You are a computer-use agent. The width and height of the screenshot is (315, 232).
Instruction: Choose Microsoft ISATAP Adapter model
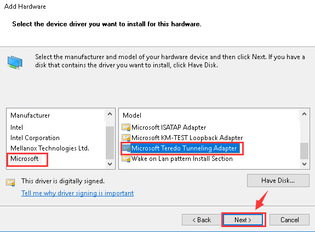click(169, 127)
